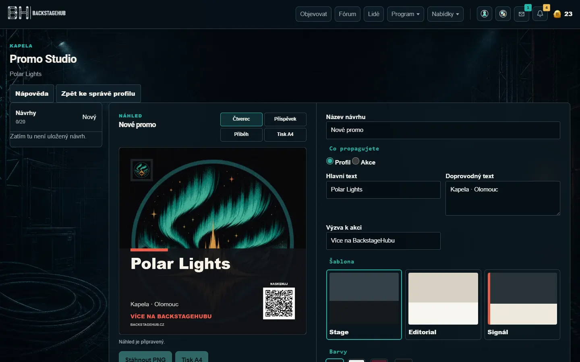Screen dimensions: 580x362
Task: Click the Tisk A4 button below the preview
Action: [x=192, y=357]
